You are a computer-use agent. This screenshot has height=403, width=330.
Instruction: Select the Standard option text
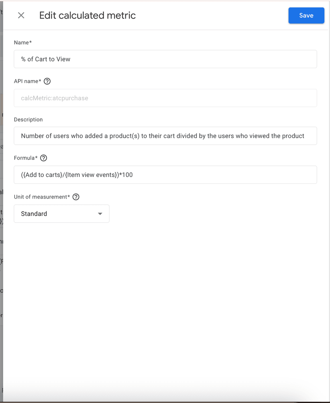[34, 214]
